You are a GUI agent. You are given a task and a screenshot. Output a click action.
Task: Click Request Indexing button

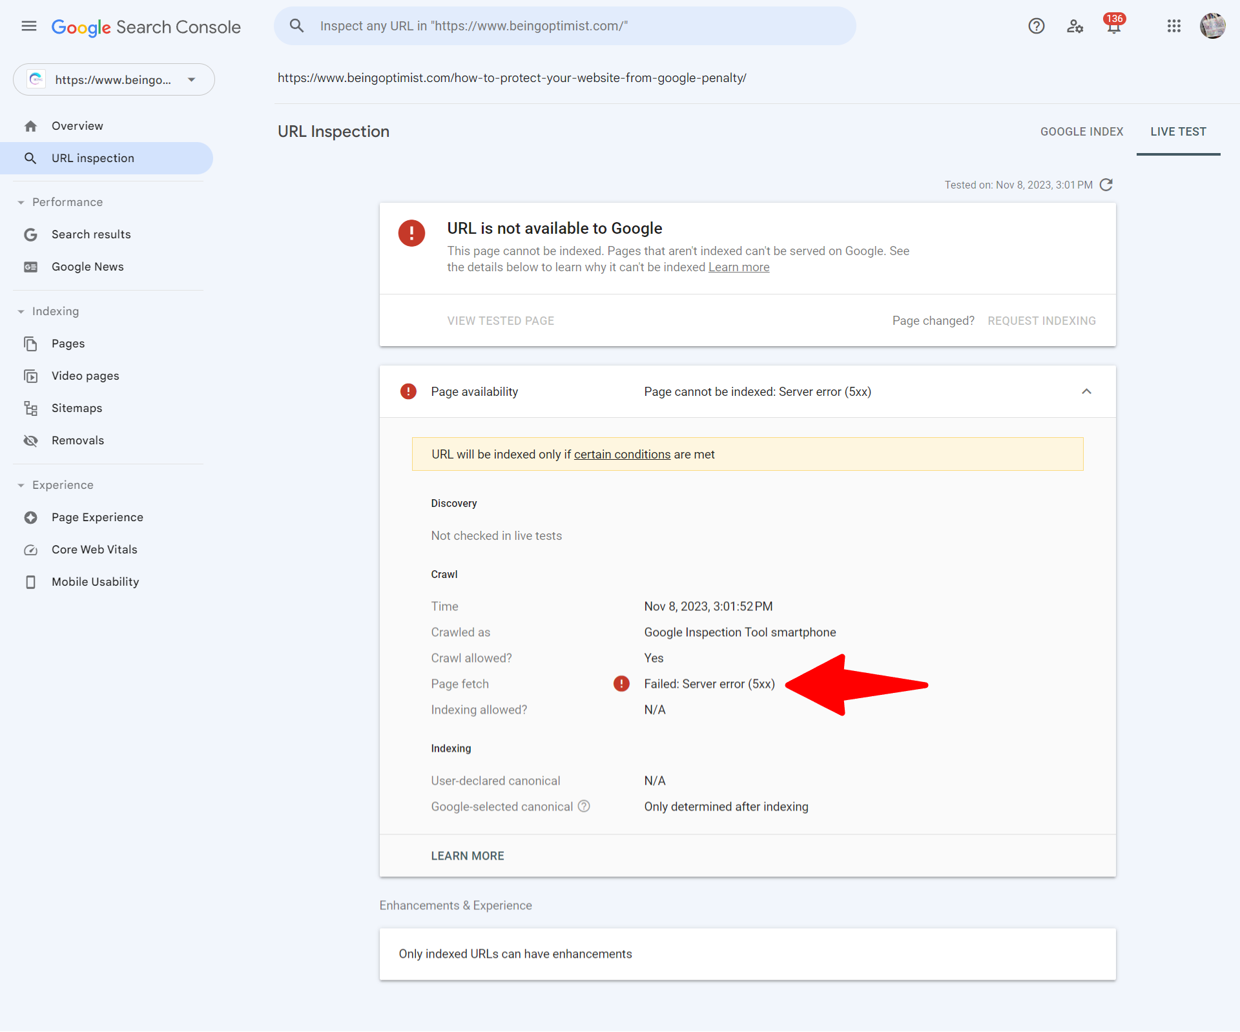[1042, 321]
